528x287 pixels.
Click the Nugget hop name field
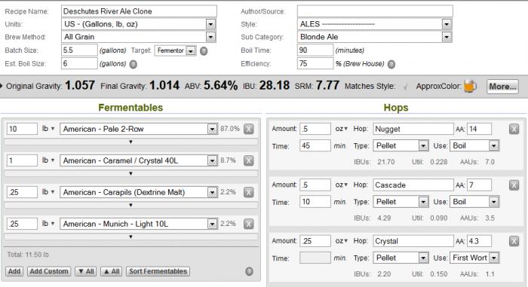point(413,129)
